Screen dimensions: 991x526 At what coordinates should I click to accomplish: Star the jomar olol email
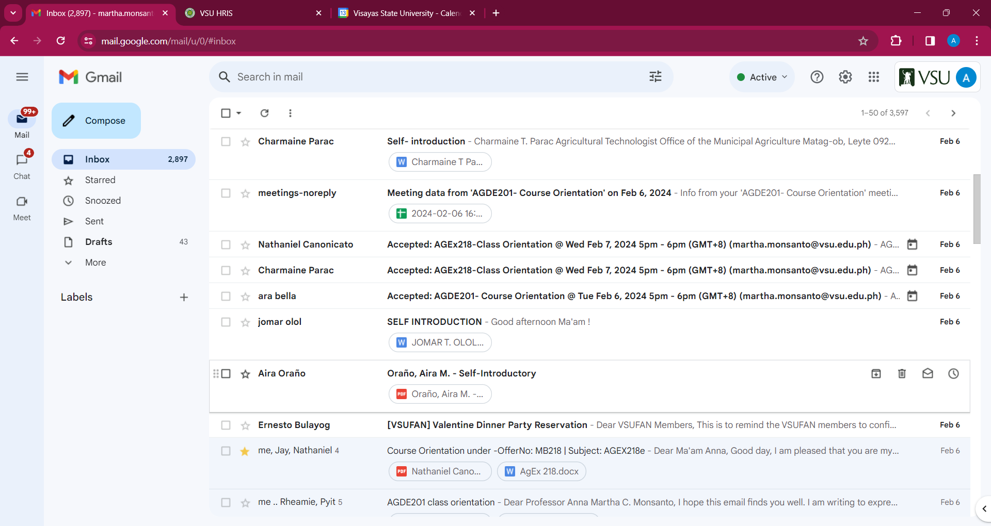(x=245, y=322)
